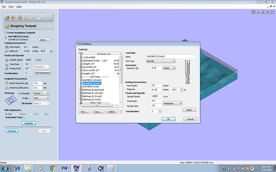This screenshot has height=172, width=276.
Task: Select Bottom side displayed radio
Action: pyautogui.click(x=18, y=114)
